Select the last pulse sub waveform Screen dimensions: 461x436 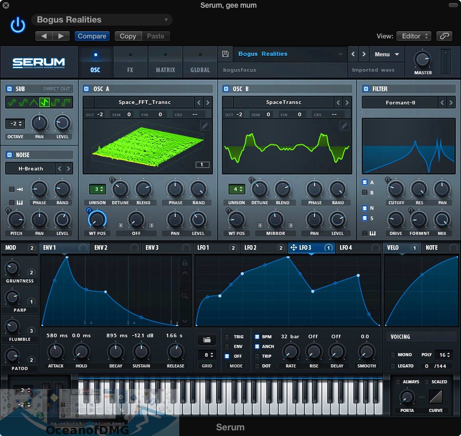pos(66,102)
